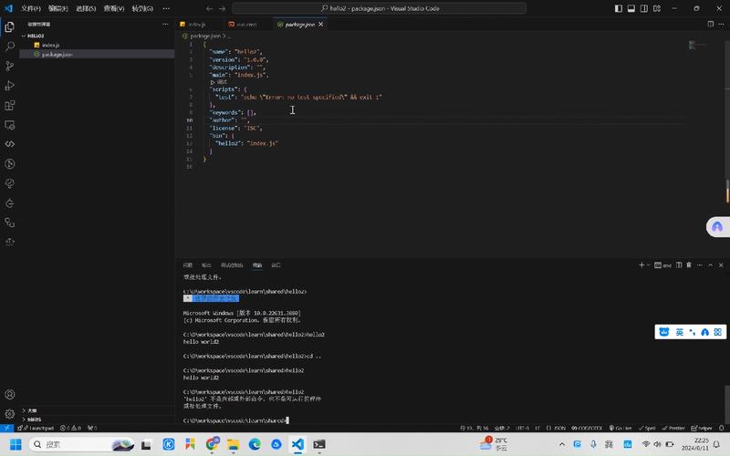
Task: Split the editor to the right
Action: pos(711,24)
